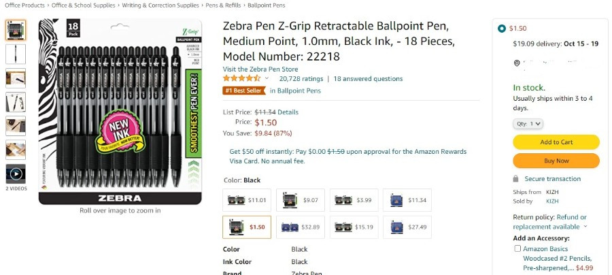Add the item to cart
Image resolution: width=612 pixels, height=275 pixels.
click(556, 142)
